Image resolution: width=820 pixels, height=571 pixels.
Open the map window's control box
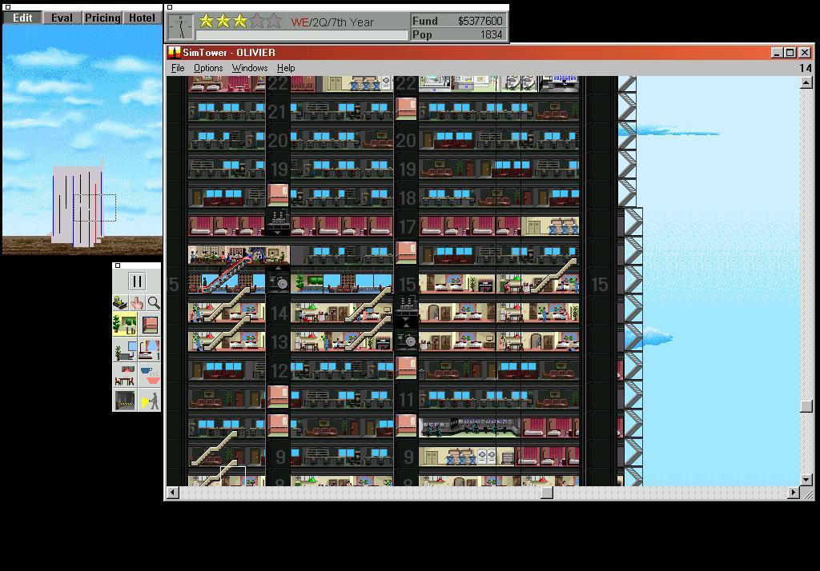point(7,7)
